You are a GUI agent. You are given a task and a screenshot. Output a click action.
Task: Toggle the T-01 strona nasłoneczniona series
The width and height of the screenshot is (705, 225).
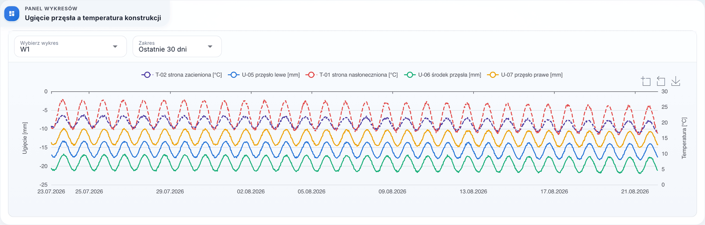(x=351, y=75)
